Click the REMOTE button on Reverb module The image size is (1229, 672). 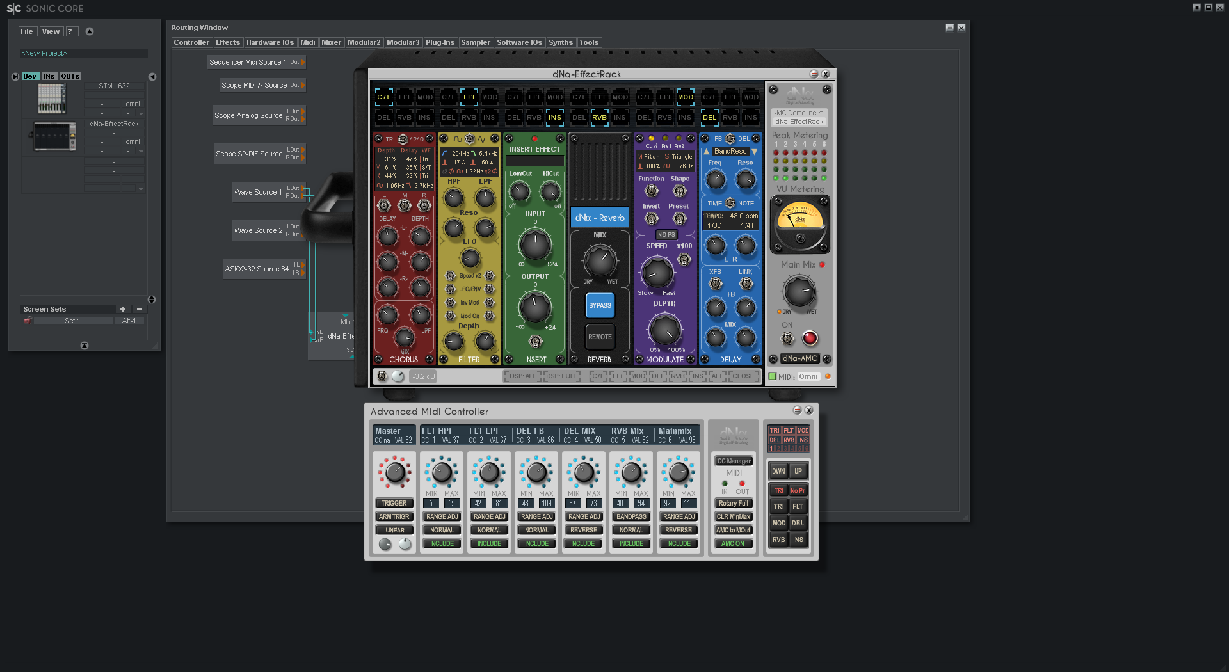600,337
